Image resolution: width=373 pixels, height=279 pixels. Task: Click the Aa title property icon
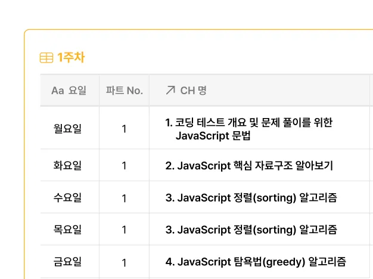(58, 91)
